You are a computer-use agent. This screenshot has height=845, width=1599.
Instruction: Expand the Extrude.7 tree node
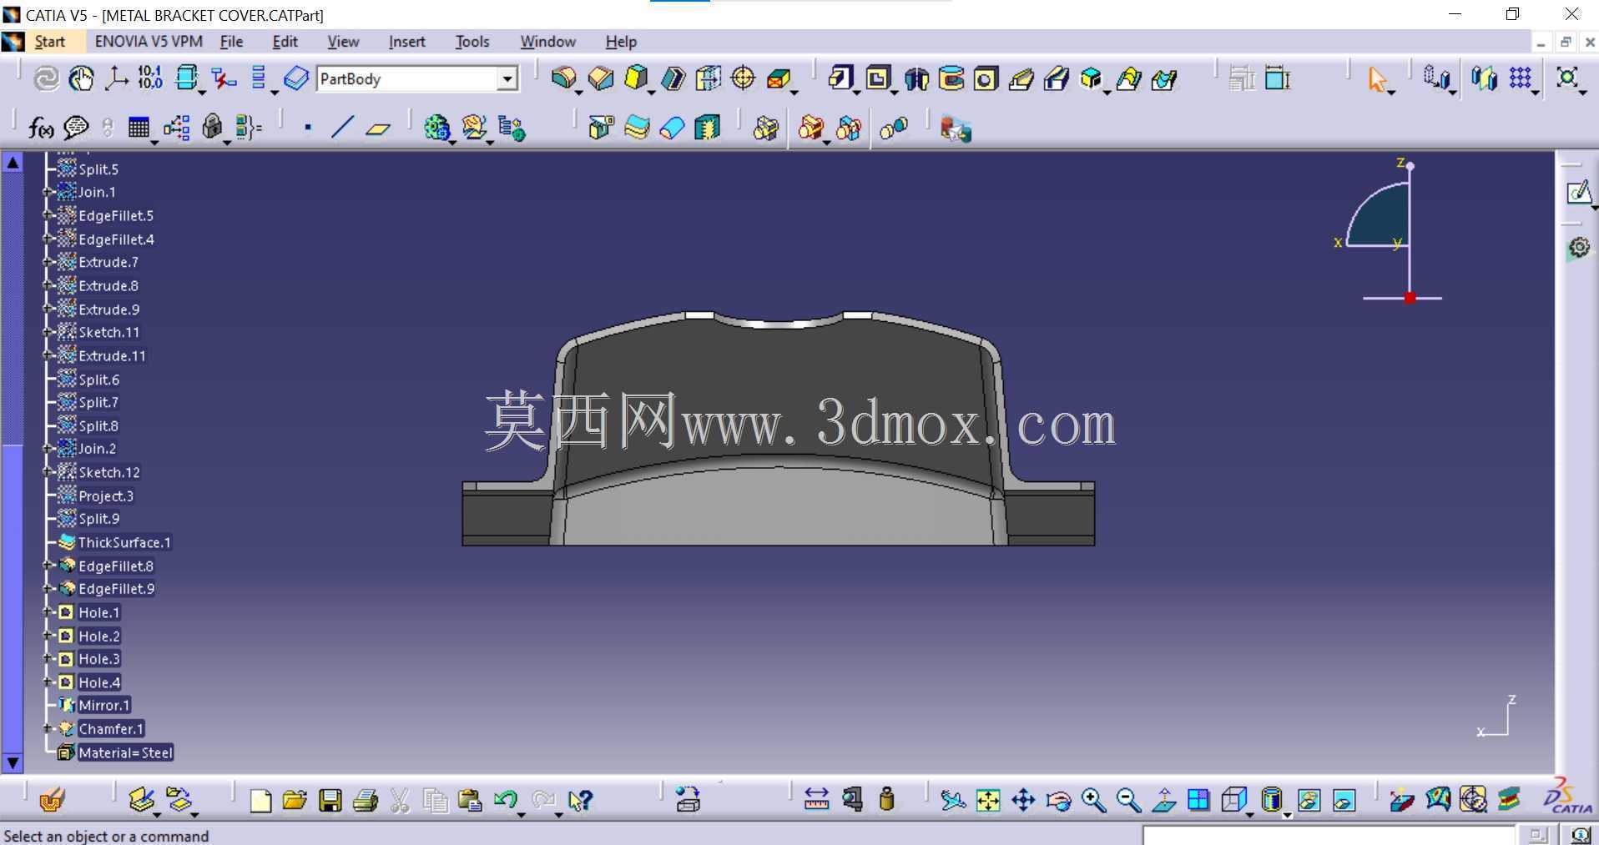pos(48,262)
